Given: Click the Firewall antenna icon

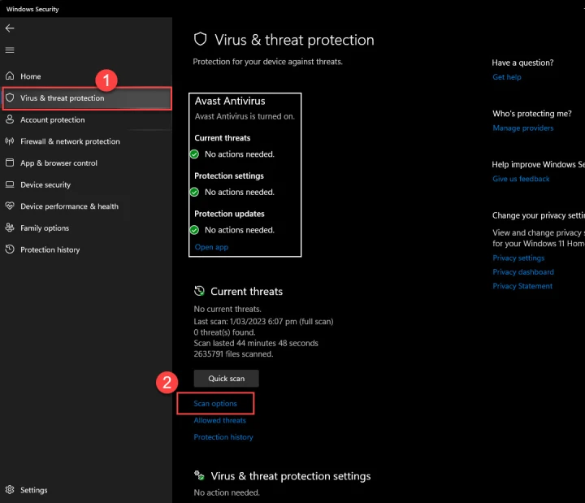Looking at the screenshot, I should pos(10,141).
